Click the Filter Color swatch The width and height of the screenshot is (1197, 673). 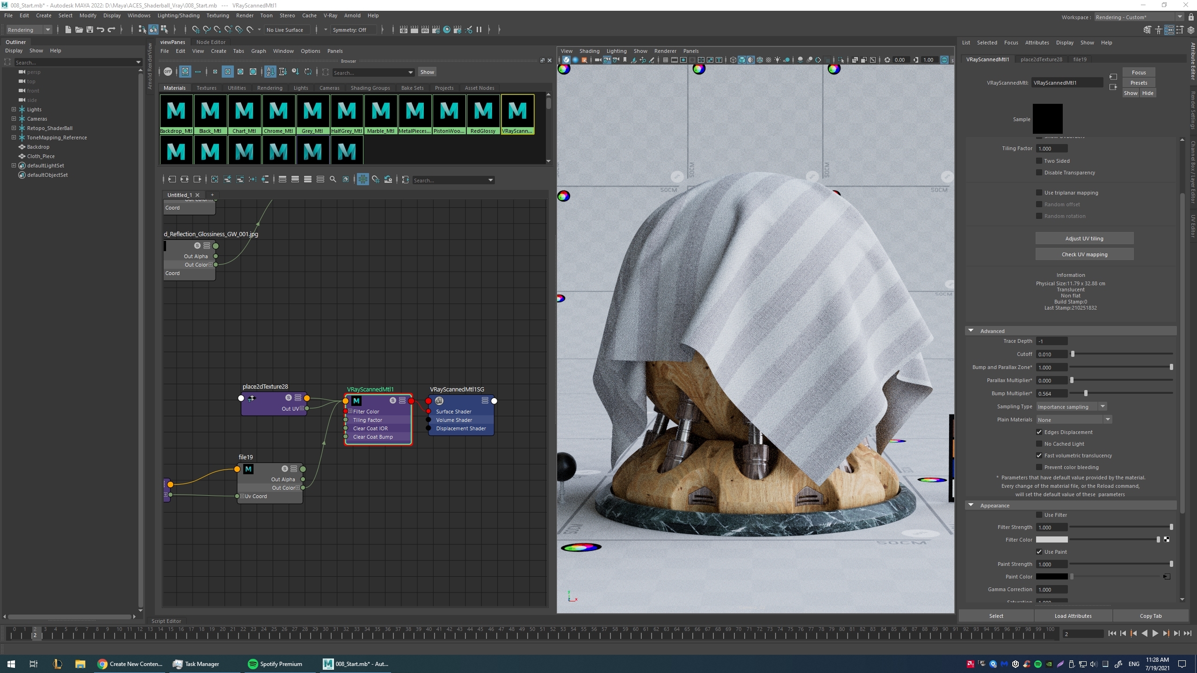click(x=1052, y=539)
